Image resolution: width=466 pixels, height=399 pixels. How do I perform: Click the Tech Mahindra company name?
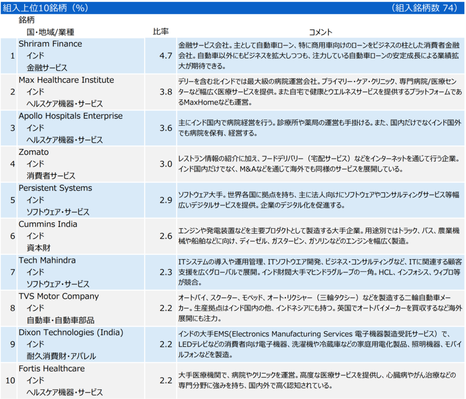tap(47, 260)
